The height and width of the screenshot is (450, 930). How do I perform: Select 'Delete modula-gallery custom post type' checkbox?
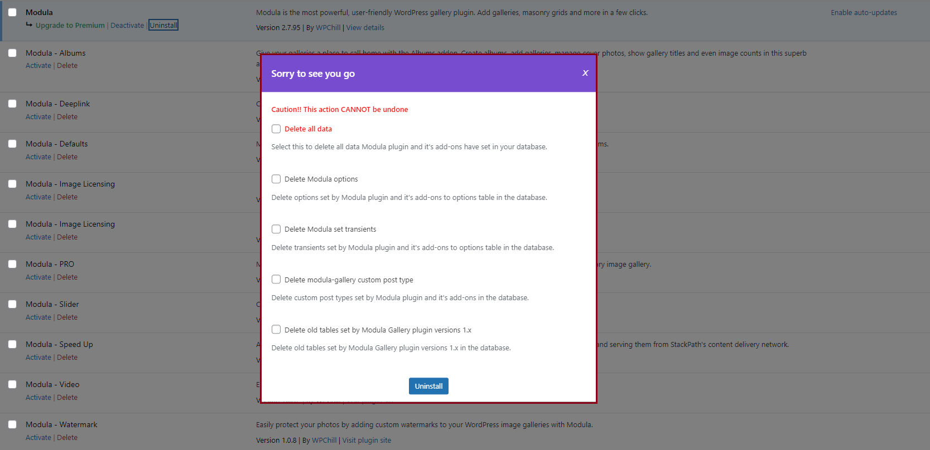pos(276,280)
